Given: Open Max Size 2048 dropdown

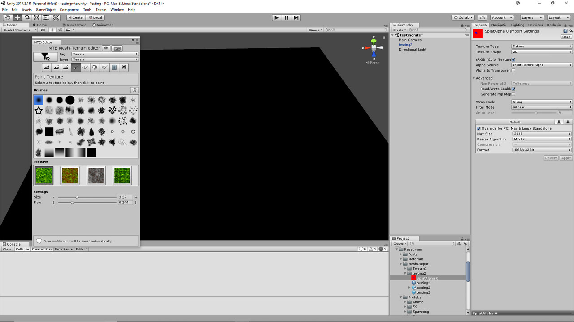Looking at the screenshot, I should coord(542,134).
